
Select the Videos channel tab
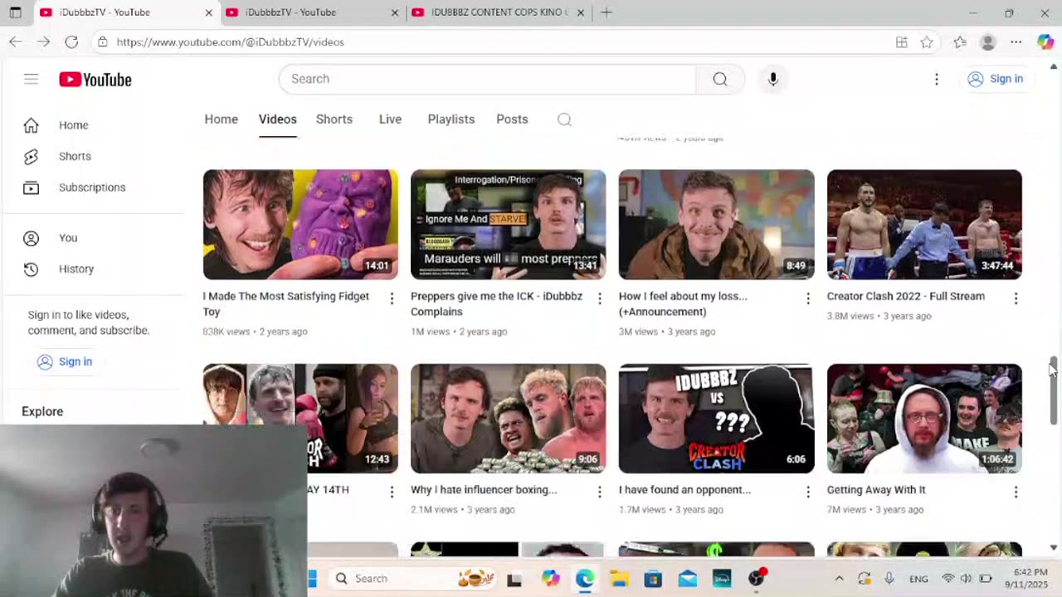pos(277,119)
